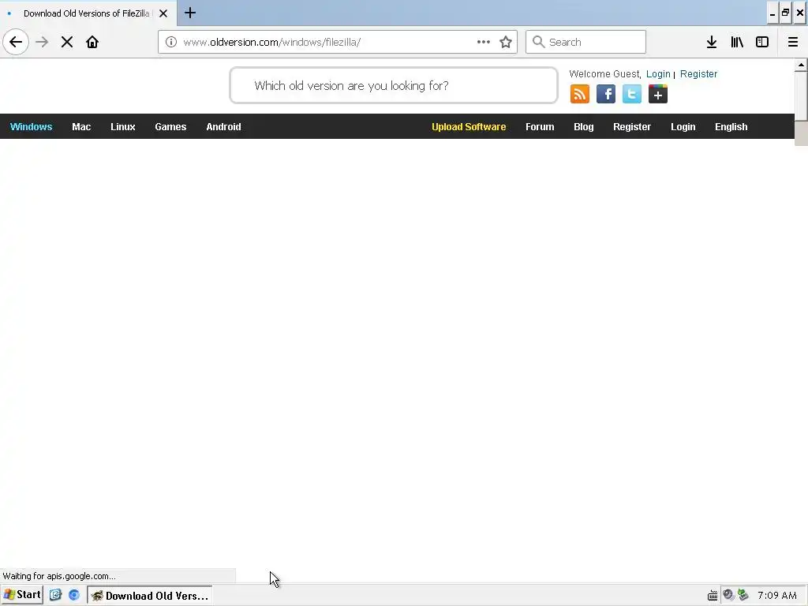The width and height of the screenshot is (808, 606).
Task: Click the forward navigation arrow
Action: click(x=43, y=42)
